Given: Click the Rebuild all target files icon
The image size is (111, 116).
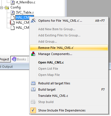Looking at the screenshot, I should pos(33,83).
